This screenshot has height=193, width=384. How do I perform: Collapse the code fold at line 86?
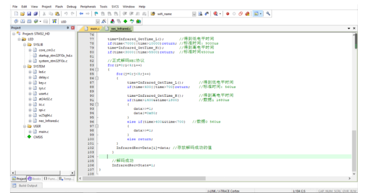point(97,78)
